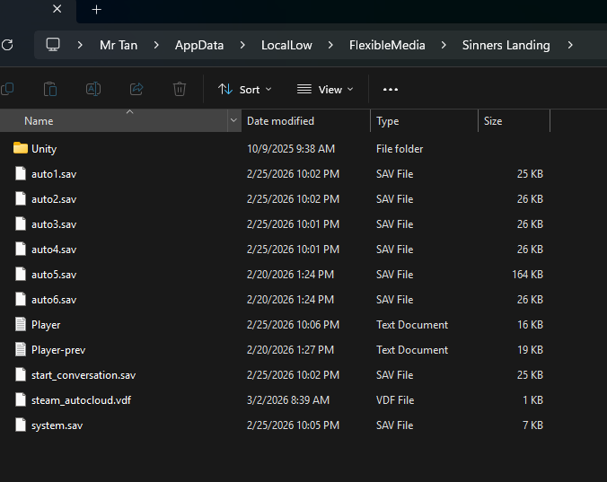Select the Unity folder

coord(44,149)
